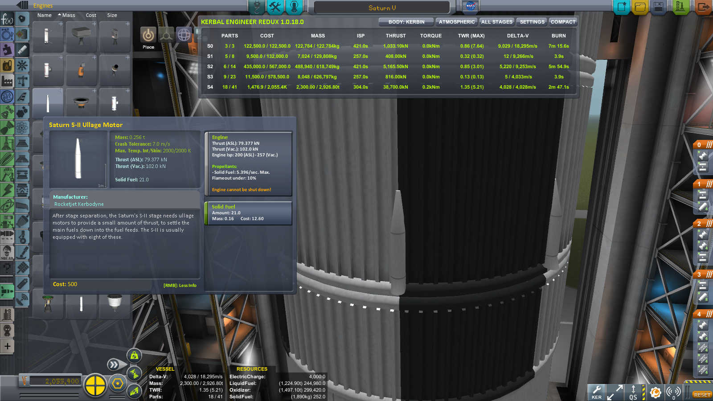Viewport: 713px width, 401px height.
Task: Toggle the diagonal arrows toolbar button
Action: click(x=615, y=392)
